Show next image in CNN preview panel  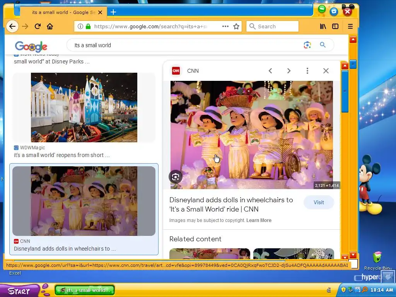pyautogui.click(x=288, y=71)
